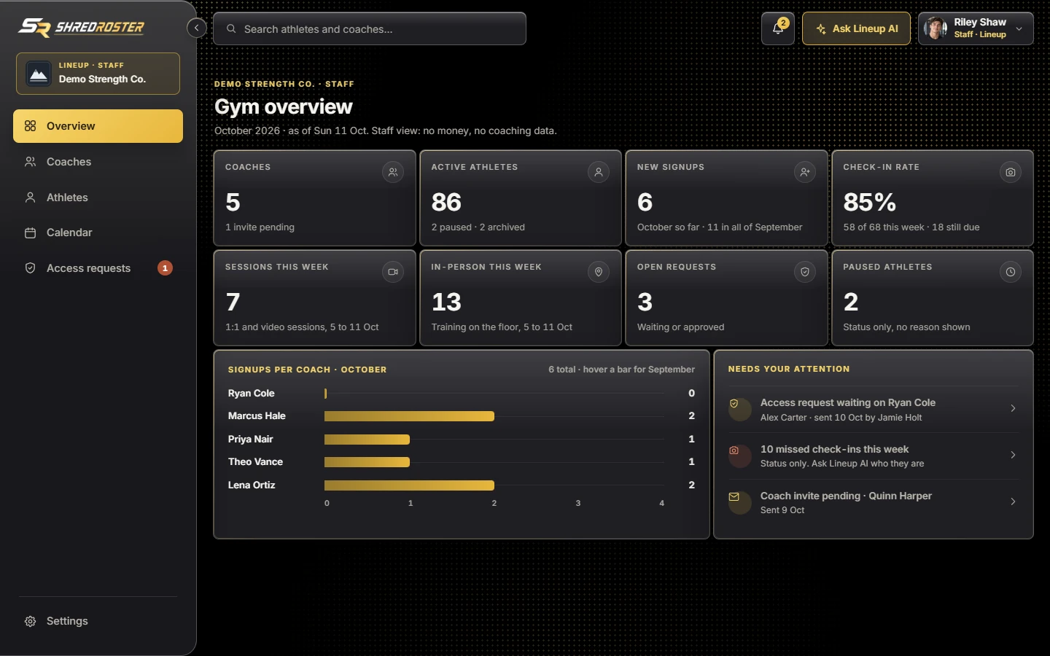Viewport: 1050px width, 656px height.
Task: Click the Theo Vance signups bar
Action: pos(367,462)
